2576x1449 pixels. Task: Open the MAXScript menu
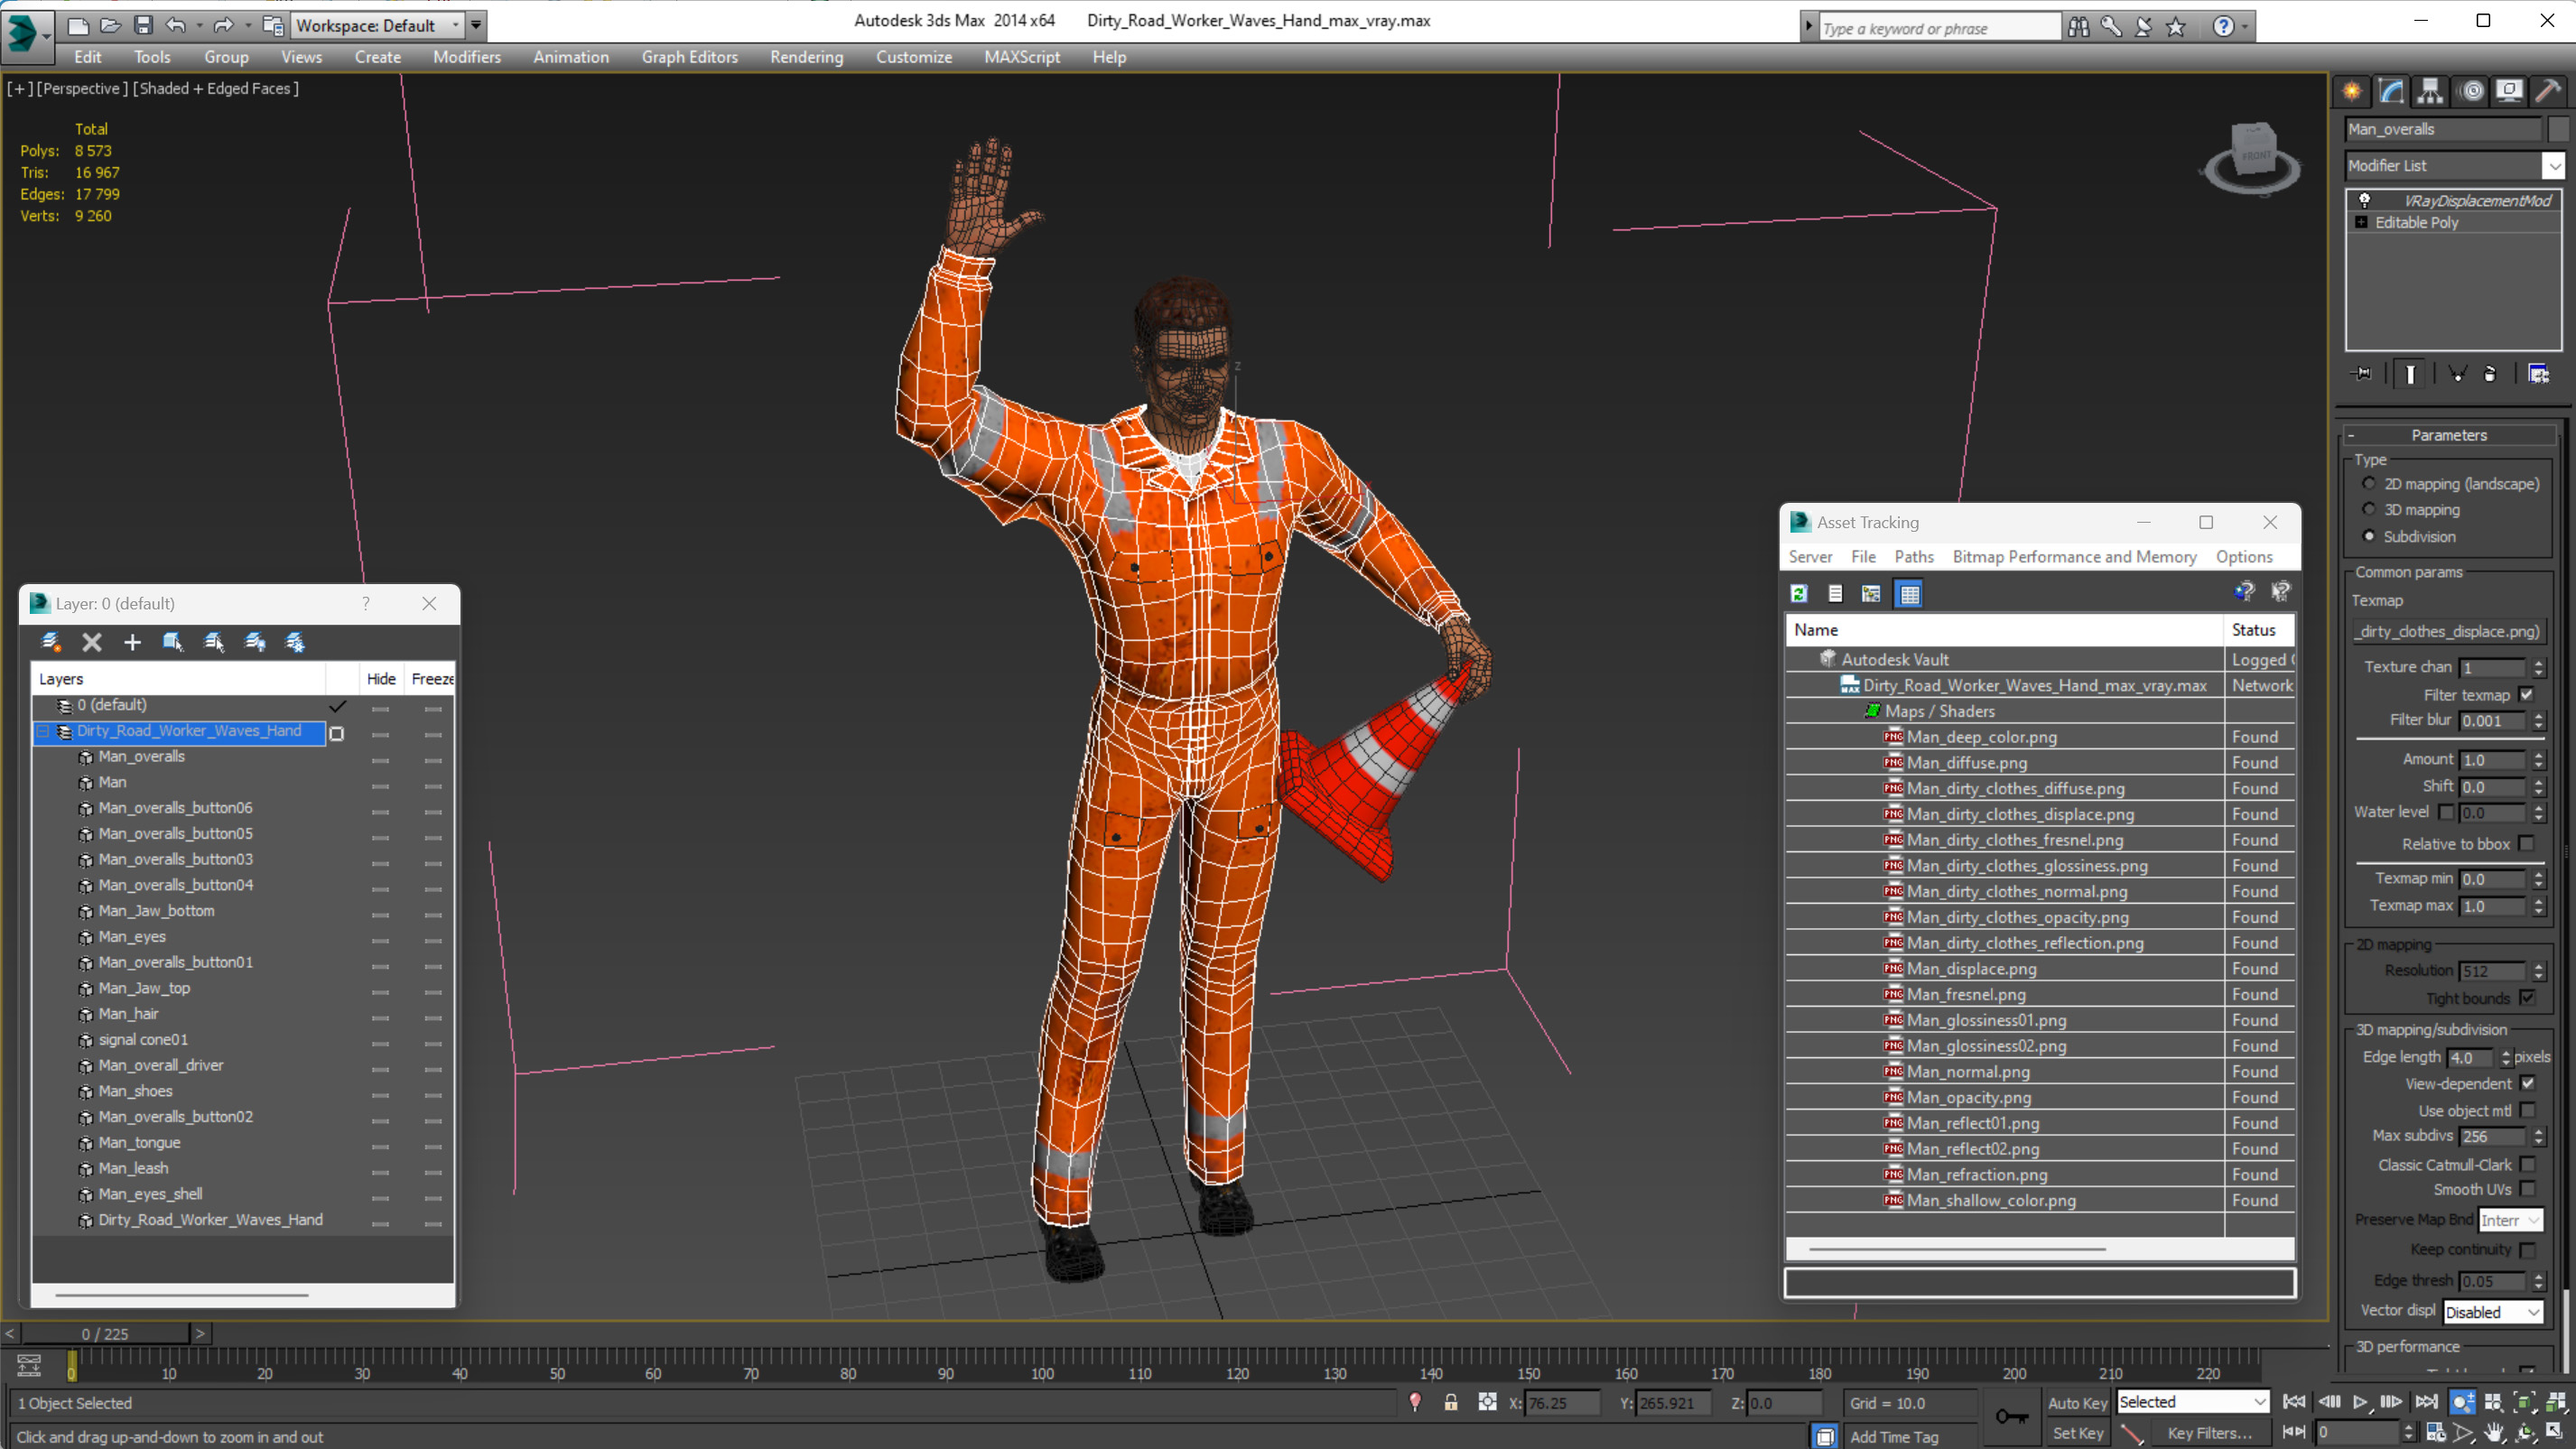(1022, 57)
